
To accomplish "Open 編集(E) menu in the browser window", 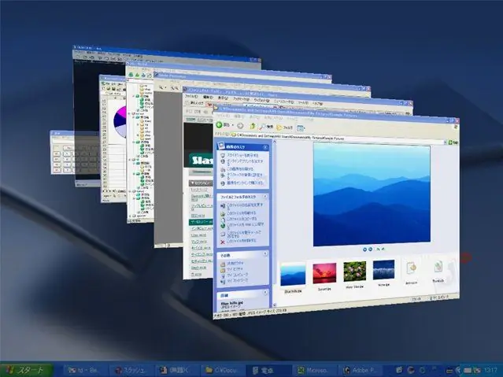I will [208, 98].
